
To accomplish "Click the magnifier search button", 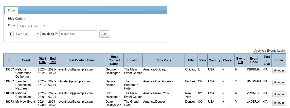I will point(105,34).
